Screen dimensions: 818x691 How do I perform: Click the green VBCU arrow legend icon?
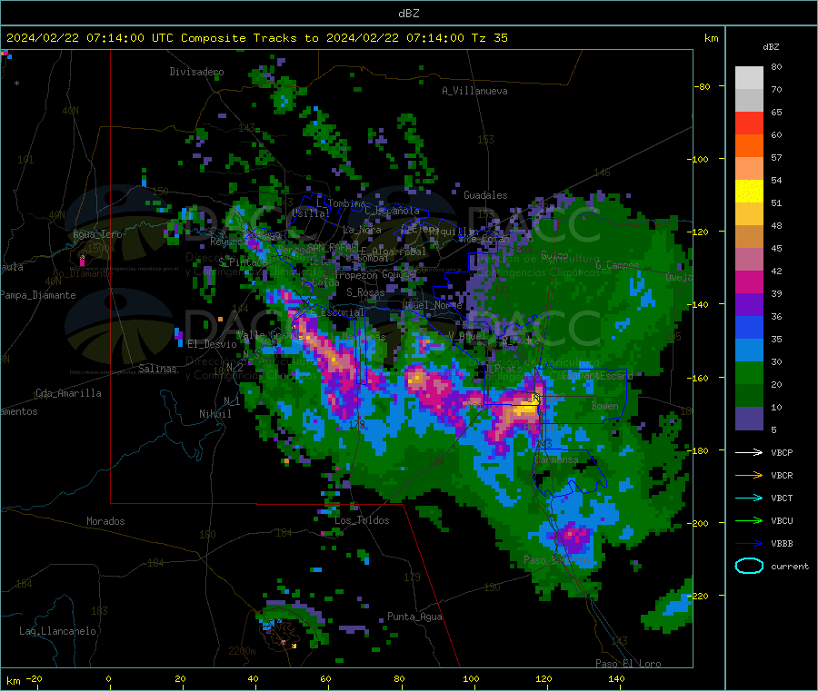749,520
